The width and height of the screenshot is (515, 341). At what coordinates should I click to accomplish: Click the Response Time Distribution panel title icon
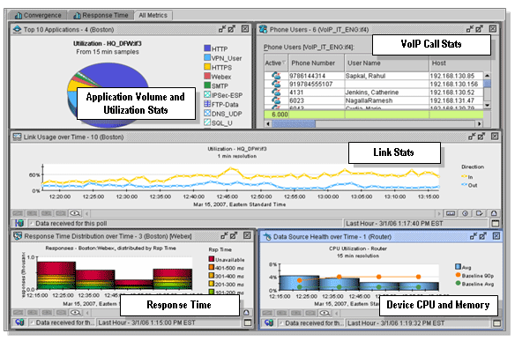pos(18,236)
